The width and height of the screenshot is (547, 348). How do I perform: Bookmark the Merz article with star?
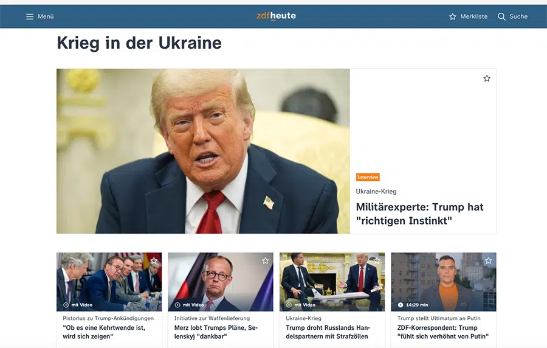click(266, 260)
